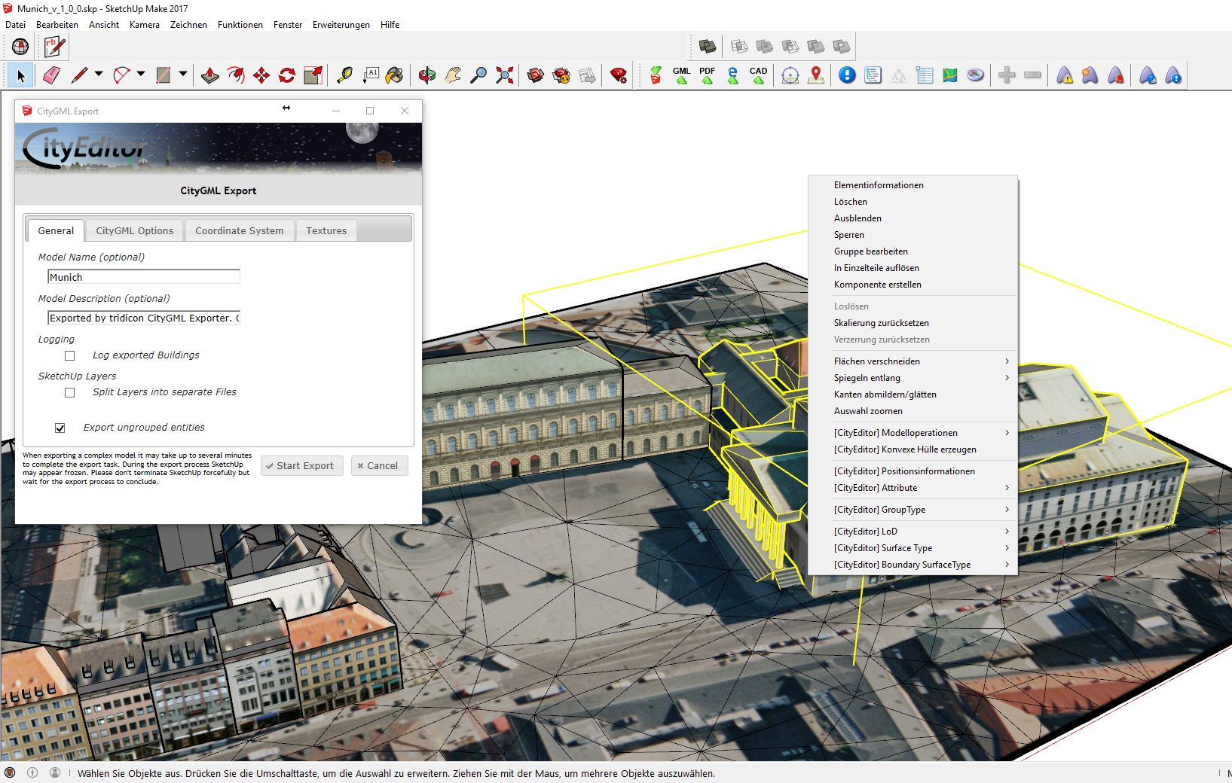Click the Start Export button
The width and height of the screenshot is (1232, 783).
302,466
